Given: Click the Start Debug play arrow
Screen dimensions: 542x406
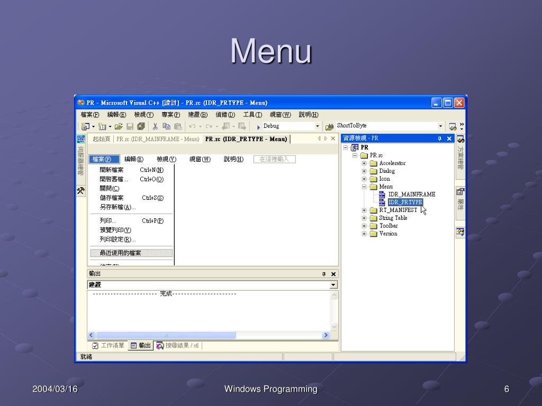Looking at the screenshot, I should [x=258, y=127].
